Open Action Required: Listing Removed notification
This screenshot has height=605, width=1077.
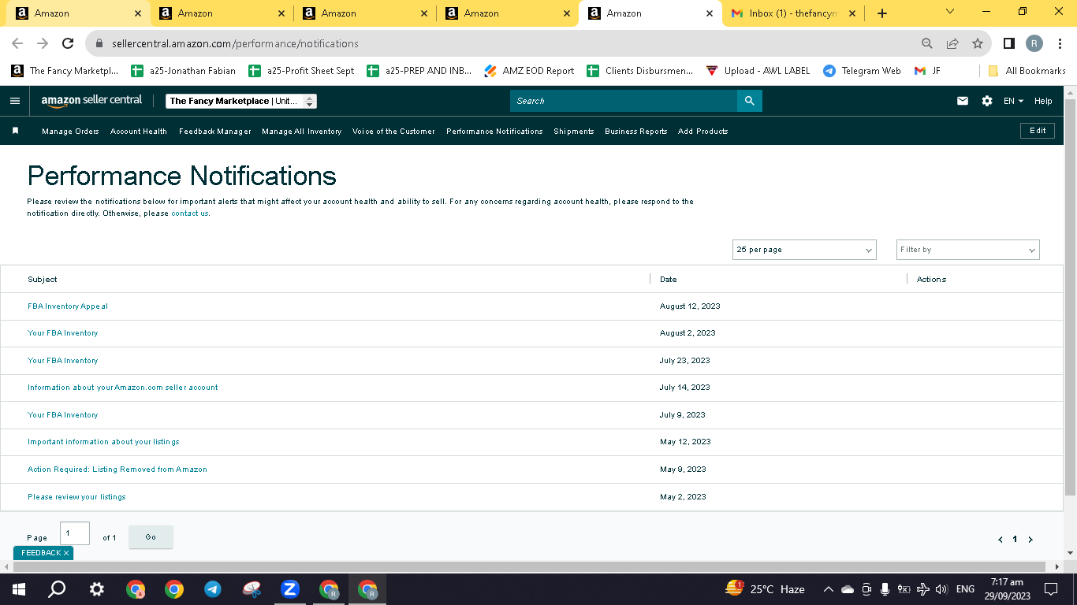click(x=117, y=470)
